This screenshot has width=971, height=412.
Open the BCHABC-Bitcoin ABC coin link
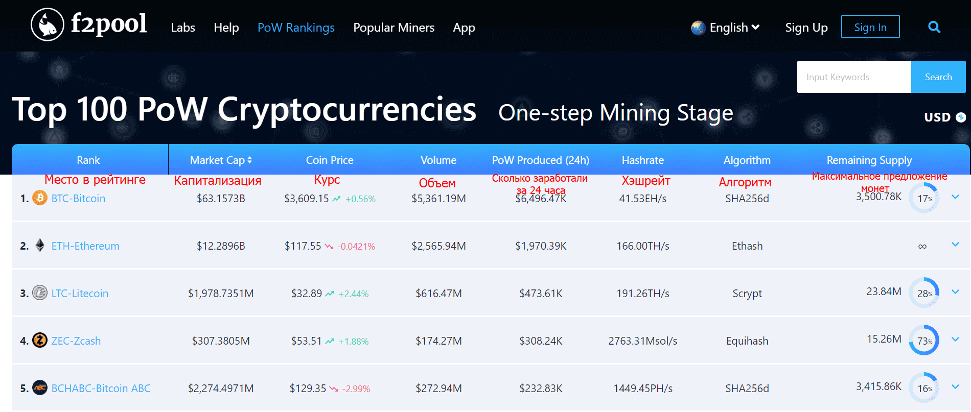point(101,388)
